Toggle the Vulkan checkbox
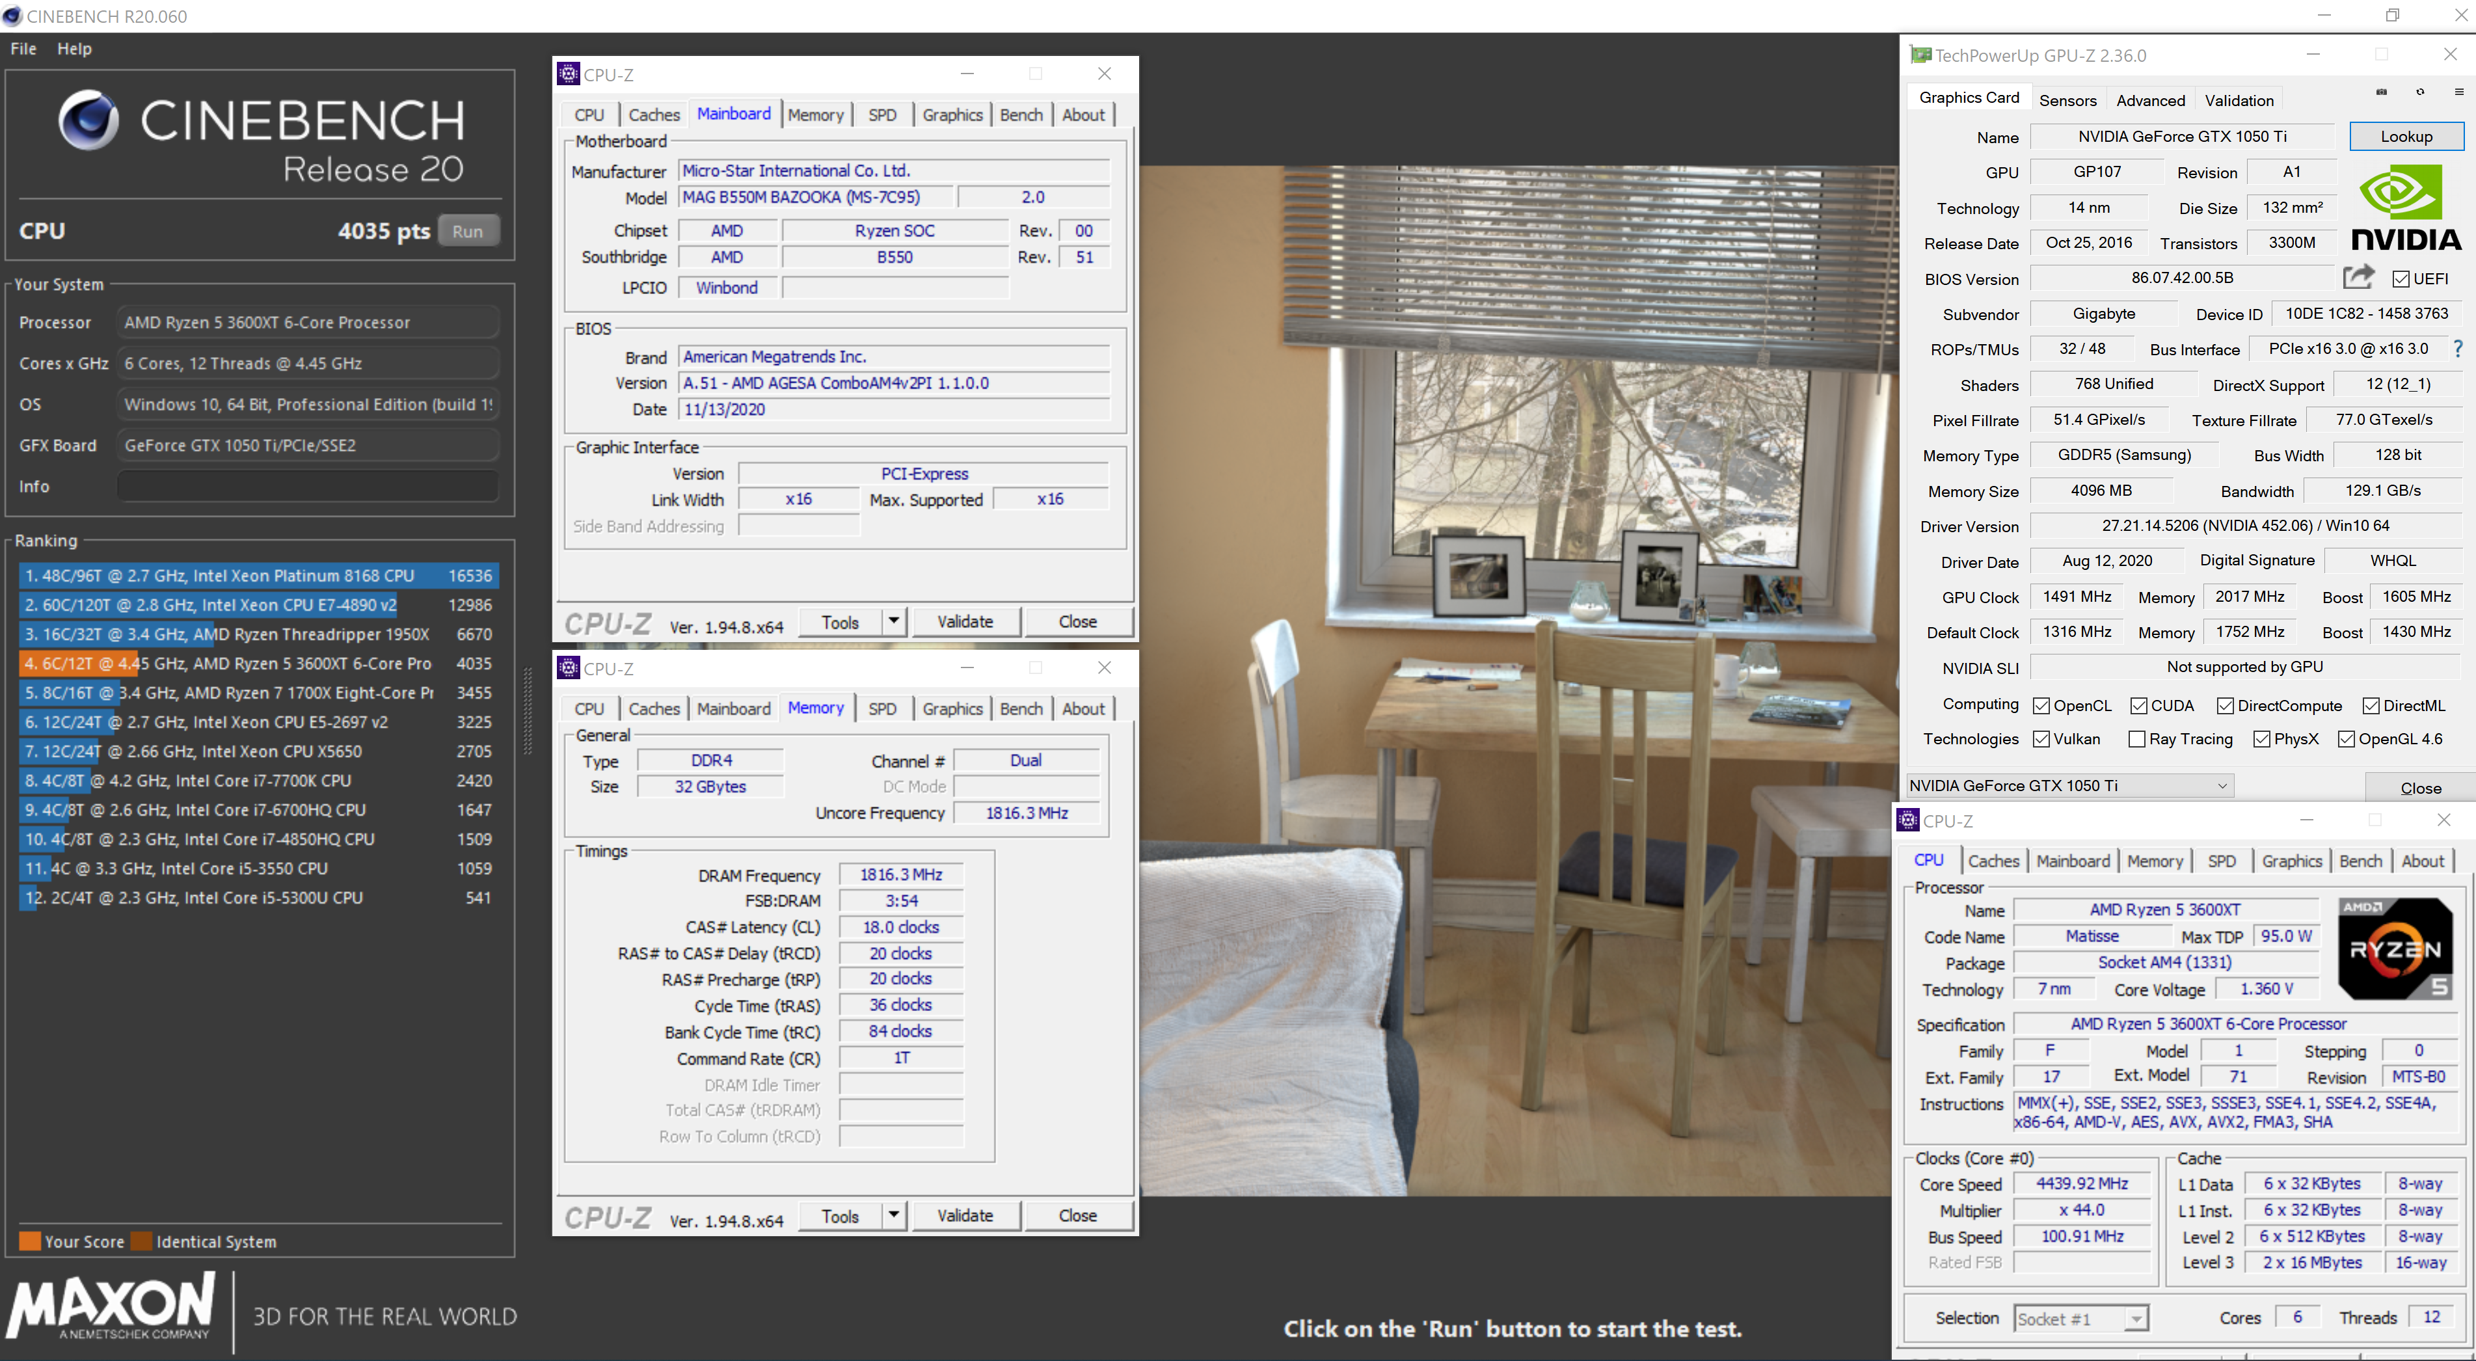Image resolution: width=2476 pixels, height=1361 pixels. click(2041, 739)
